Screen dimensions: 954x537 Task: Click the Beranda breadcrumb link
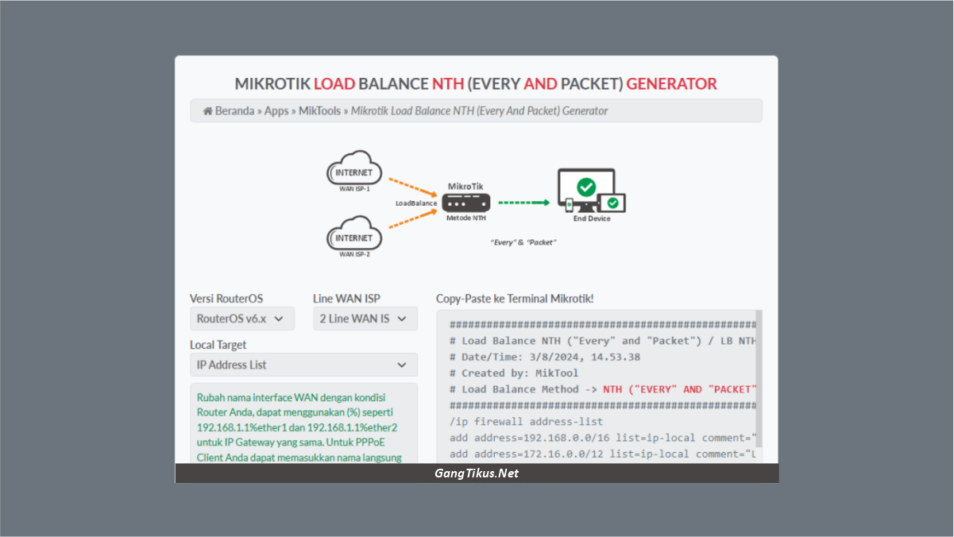[x=234, y=110]
